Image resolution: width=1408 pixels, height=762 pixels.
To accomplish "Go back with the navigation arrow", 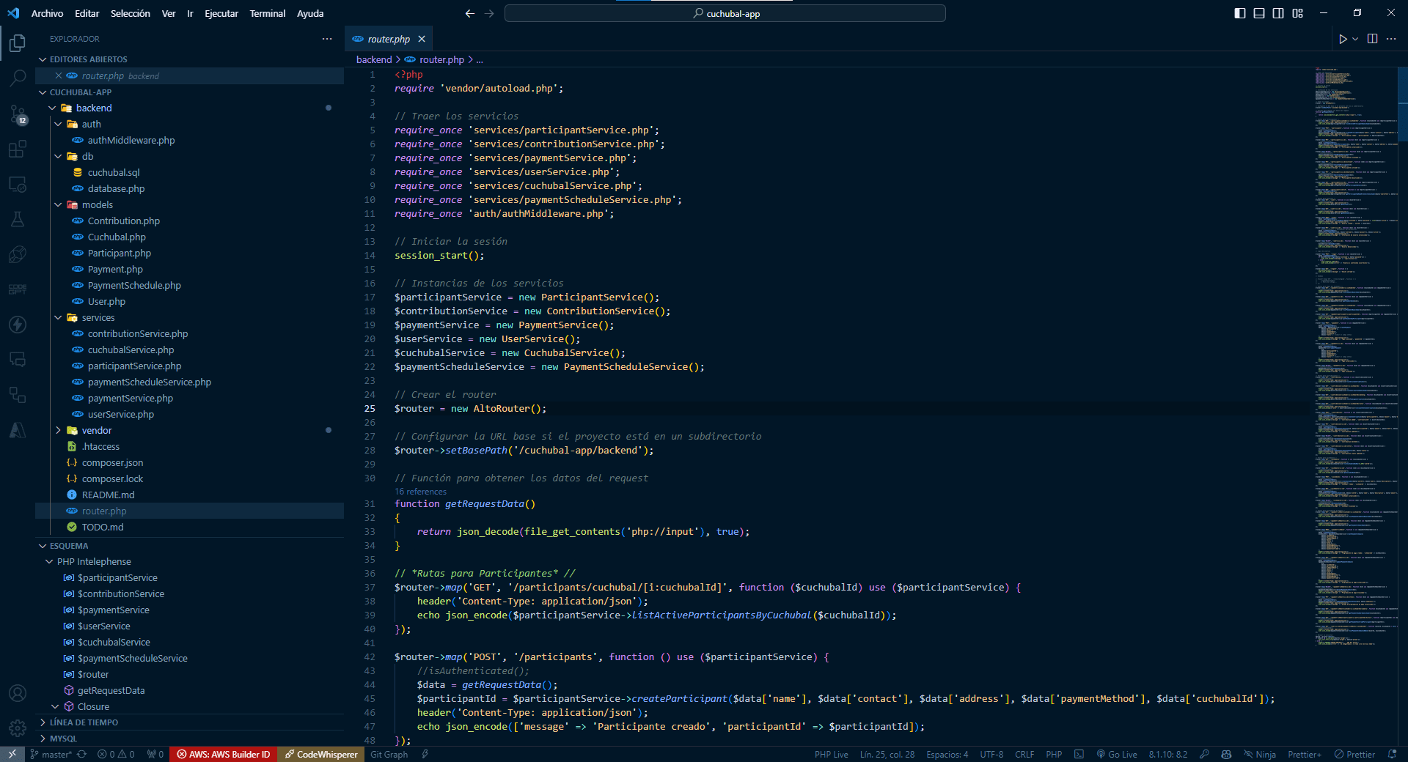I will click(x=470, y=13).
